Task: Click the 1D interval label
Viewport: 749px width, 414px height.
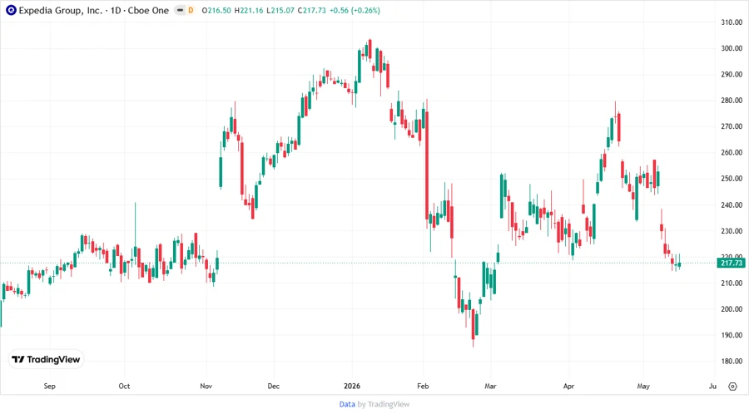Action: [116, 10]
